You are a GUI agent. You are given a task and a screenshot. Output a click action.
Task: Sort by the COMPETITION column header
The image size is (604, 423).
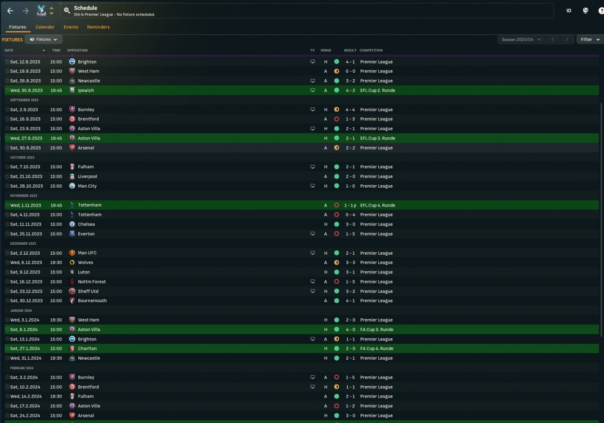371,50
